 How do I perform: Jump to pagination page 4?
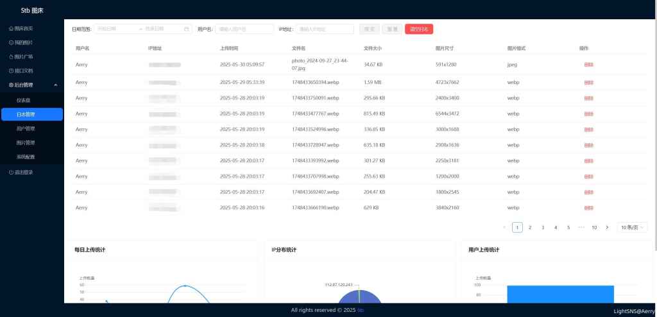[556, 228]
